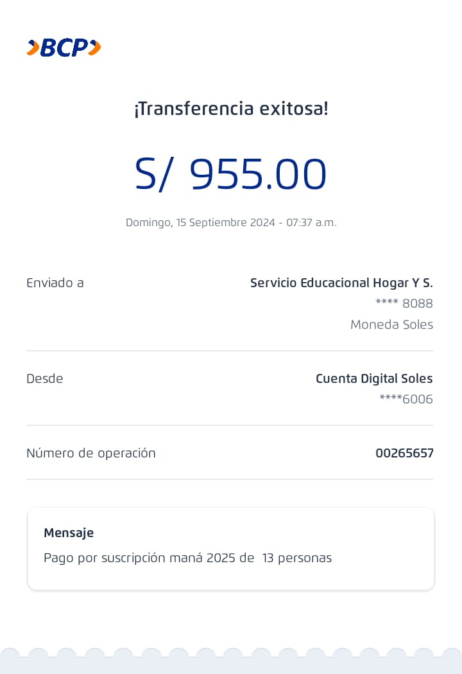Screen dimensions: 462x674
Task: Select operation number 00265657
Action: pos(404,453)
